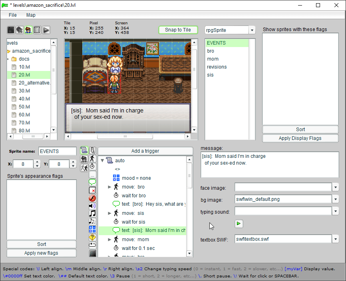
Task: Add a speech bubble text event
Action: pos(92,182)
